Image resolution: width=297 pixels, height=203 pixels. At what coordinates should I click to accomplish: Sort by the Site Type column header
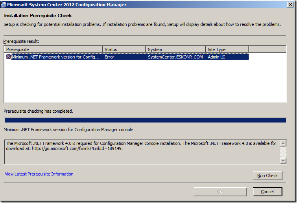[227, 49]
